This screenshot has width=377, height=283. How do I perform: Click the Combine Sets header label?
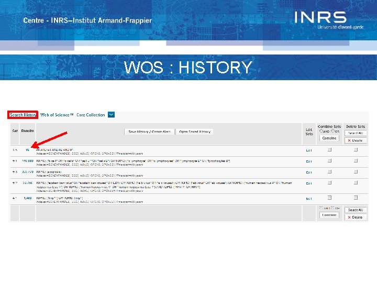click(x=329, y=126)
